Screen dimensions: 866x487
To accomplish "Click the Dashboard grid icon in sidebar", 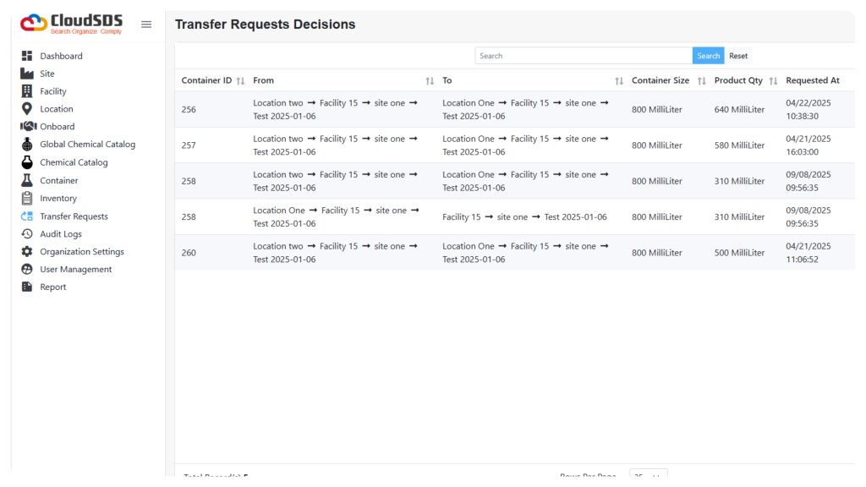I will pos(26,56).
